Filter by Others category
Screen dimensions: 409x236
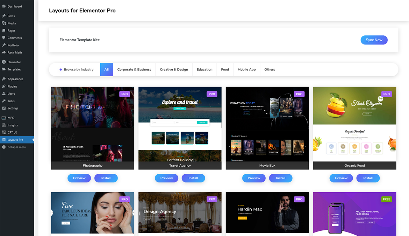(270, 70)
